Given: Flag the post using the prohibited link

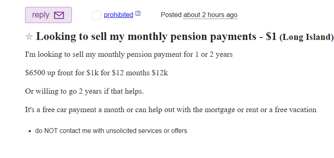Looking at the screenshot, I should pyautogui.click(x=119, y=15).
